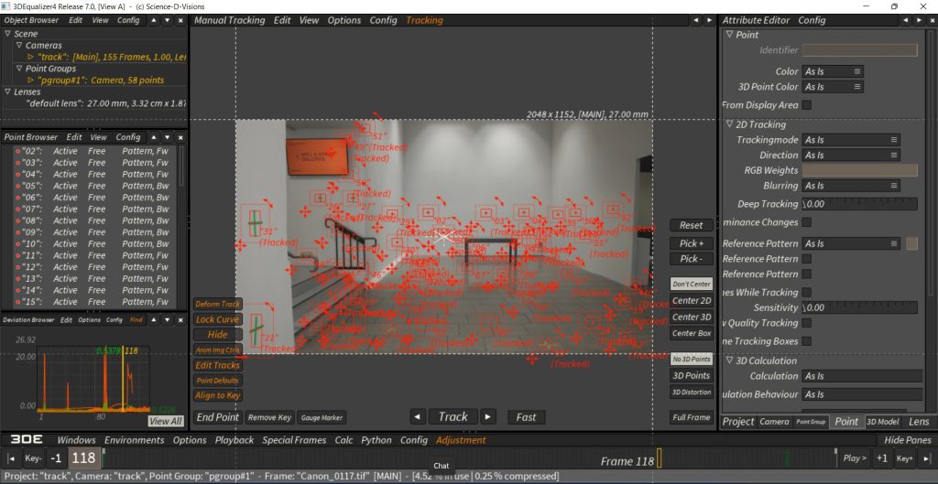Switch to the 3D Model tab
Screen dimensions: 938x484
[883, 421]
